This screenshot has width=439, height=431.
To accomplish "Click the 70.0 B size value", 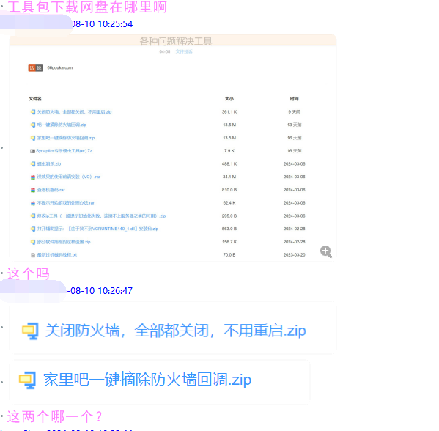I will tap(229, 255).
